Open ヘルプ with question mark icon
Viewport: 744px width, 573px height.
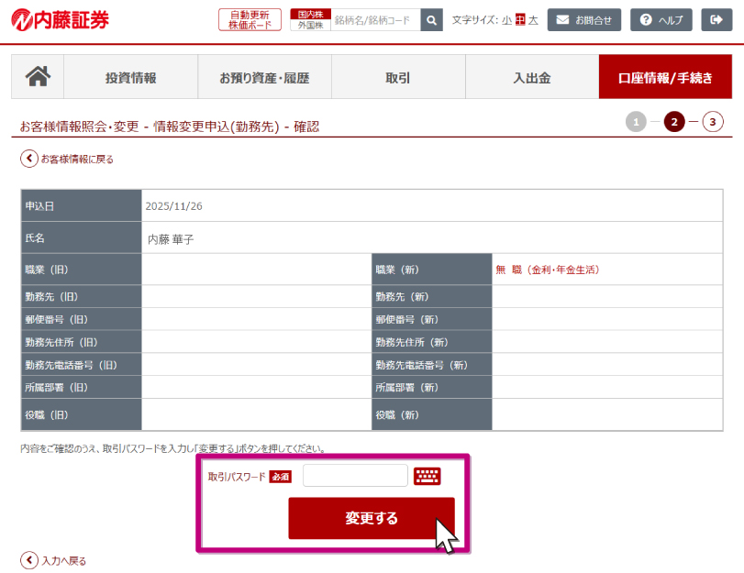click(661, 20)
